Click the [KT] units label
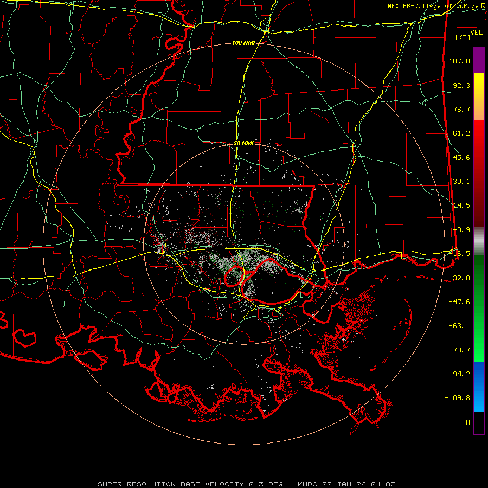The width and height of the screenshot is (488, 488). click(463, 37)
